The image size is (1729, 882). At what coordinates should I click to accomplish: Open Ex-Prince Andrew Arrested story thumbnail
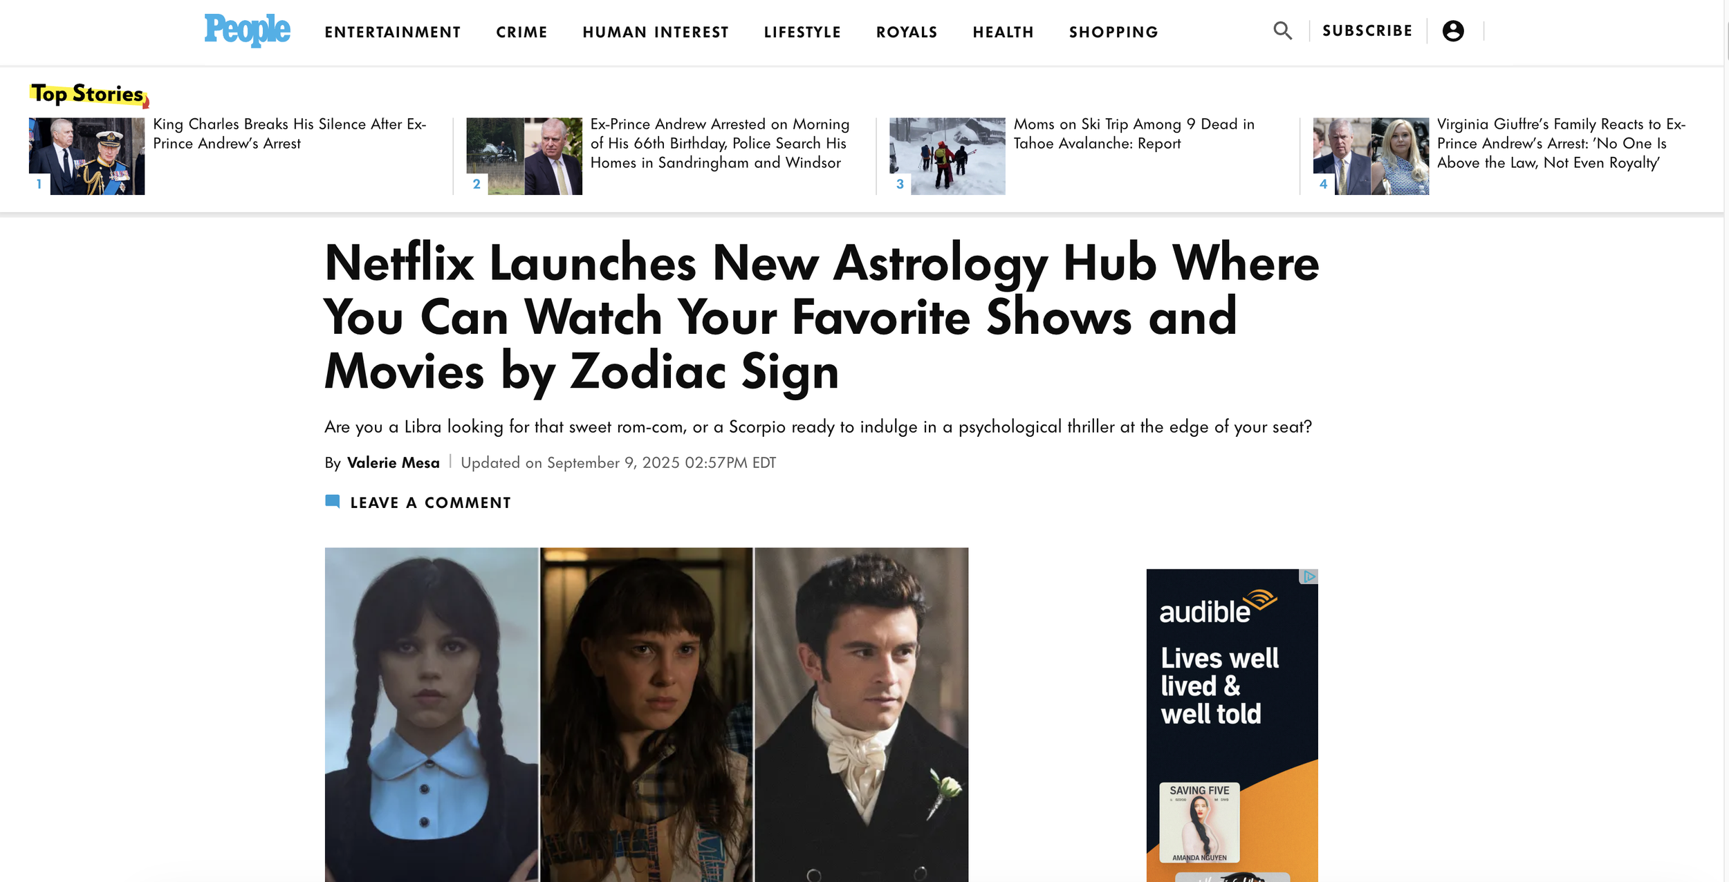tap(524, 156)
